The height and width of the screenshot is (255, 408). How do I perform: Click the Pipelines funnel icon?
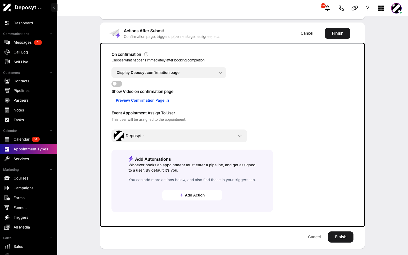point(7,91)
